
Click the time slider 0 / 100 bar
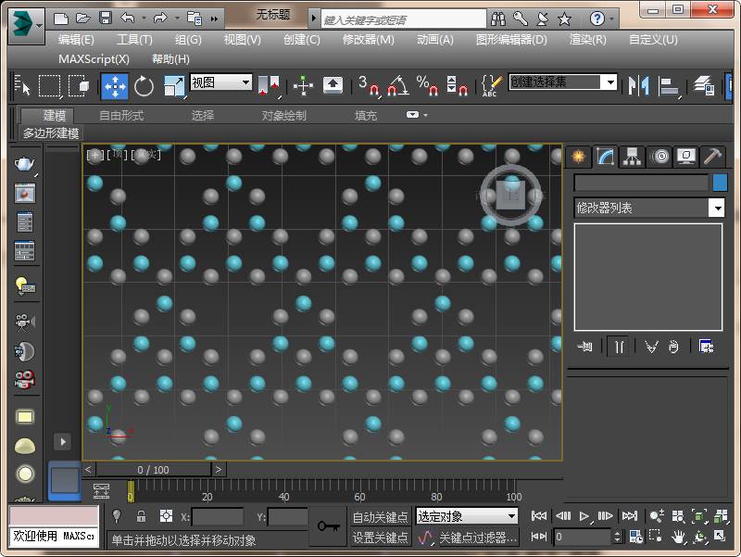coord(153,470)
